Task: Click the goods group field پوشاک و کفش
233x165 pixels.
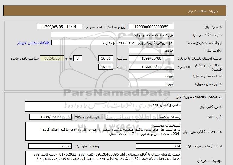Action: 143,117
